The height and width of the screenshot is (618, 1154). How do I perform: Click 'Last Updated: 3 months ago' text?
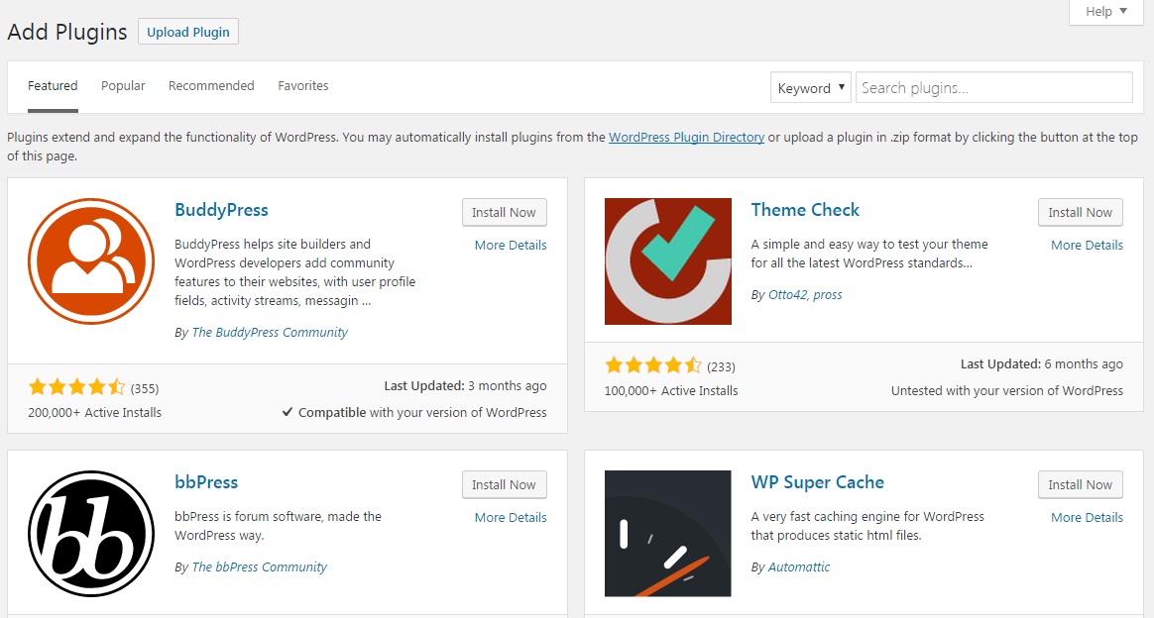(x=465, y=386)
